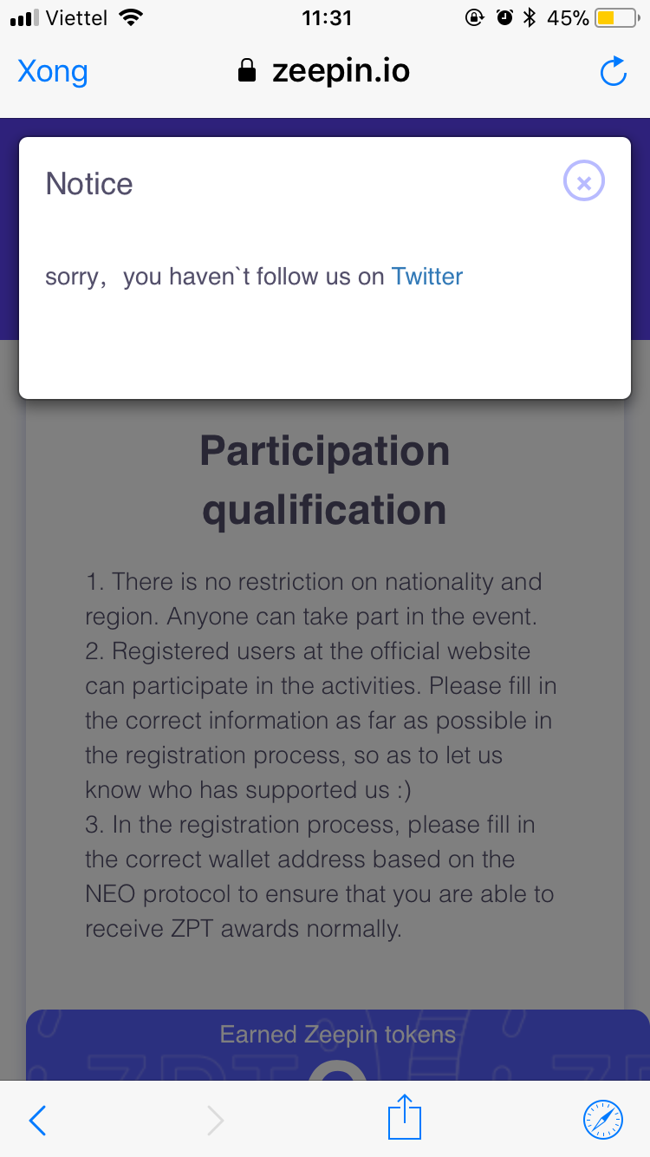Tap the Viettel carrier label
The width and height of the screenshot is (650, 1157).
pyautogui.click(x=76, y=18)
